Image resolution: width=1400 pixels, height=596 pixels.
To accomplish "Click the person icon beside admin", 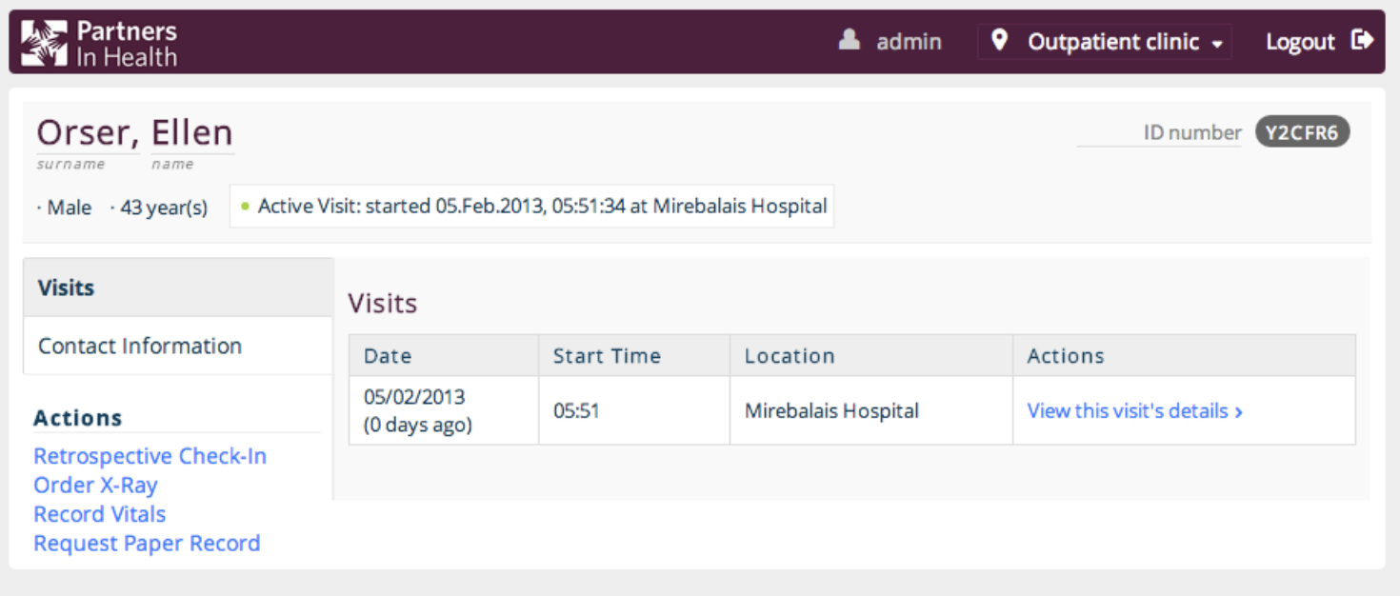I will tap(849, 41).
